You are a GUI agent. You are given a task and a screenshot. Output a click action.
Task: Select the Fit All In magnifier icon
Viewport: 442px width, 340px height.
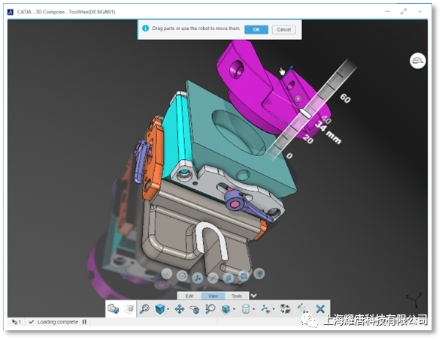point(144,309)
